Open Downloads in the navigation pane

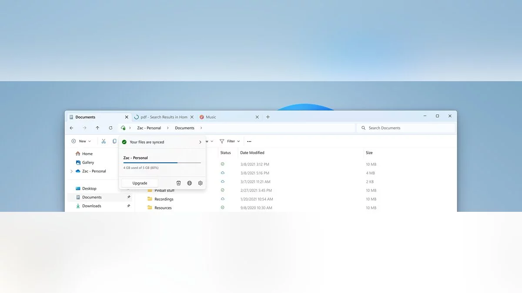(92, 206)
